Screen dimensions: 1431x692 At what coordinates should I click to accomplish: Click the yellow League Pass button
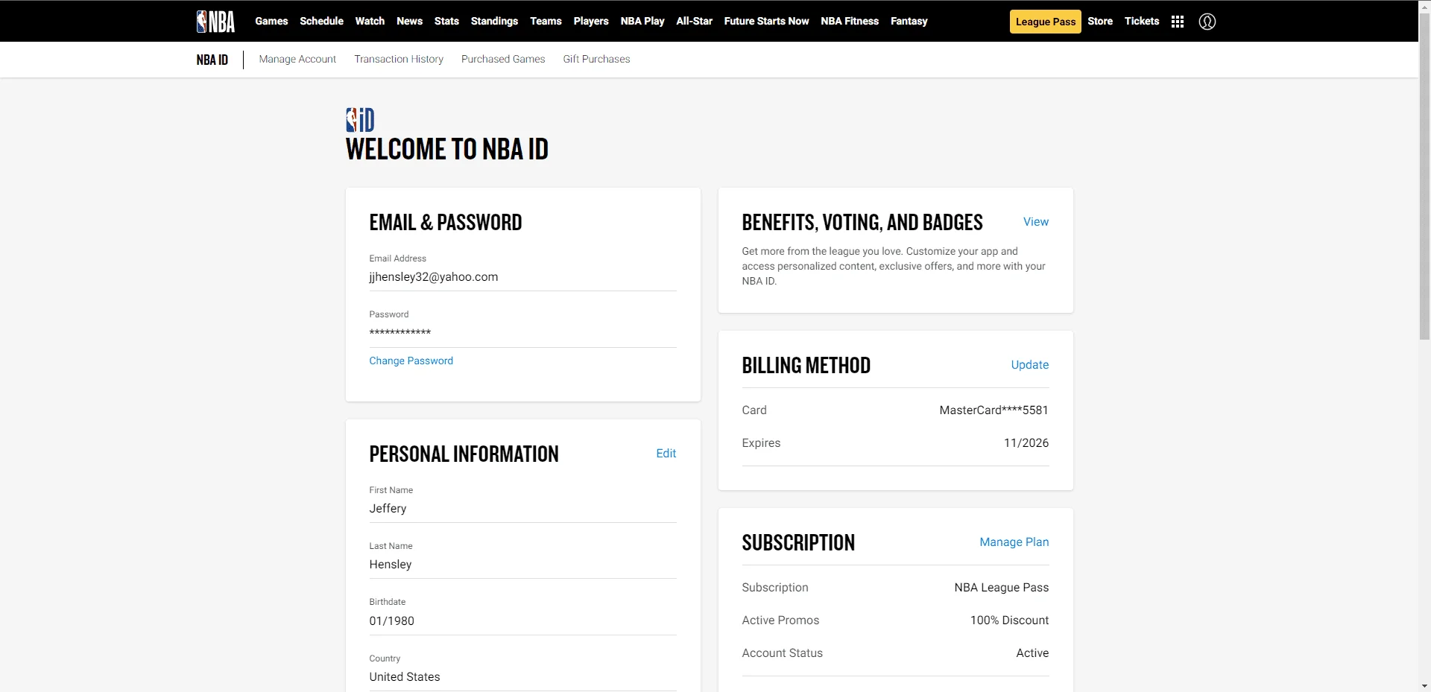tap(1046, 22)
